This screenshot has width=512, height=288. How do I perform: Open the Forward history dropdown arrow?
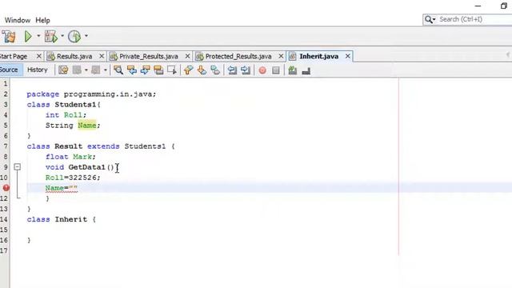pos(105,70)
